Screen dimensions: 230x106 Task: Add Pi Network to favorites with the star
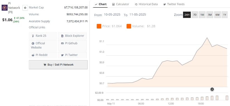tap(25, 8)
